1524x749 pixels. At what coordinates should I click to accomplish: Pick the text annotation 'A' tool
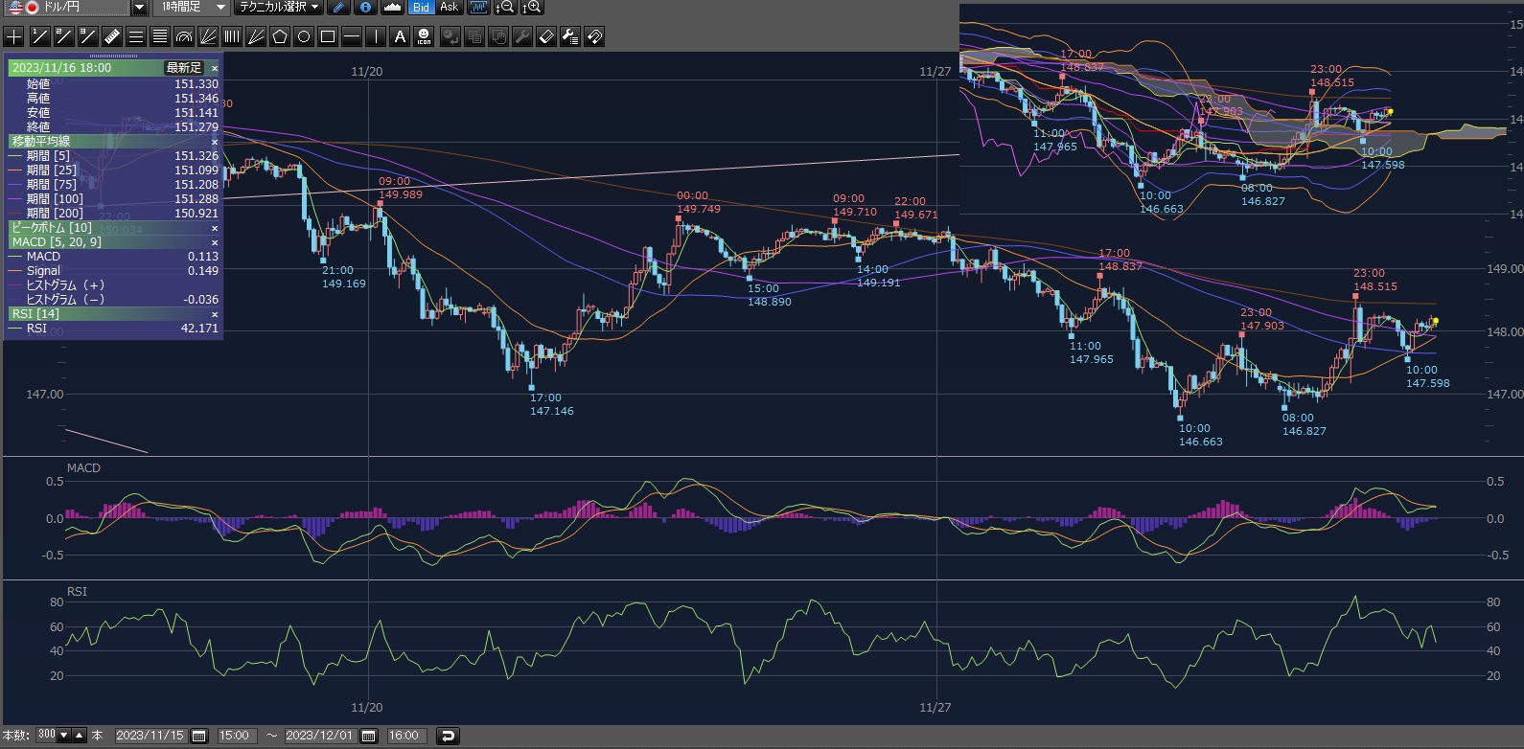tap(400, 37)
